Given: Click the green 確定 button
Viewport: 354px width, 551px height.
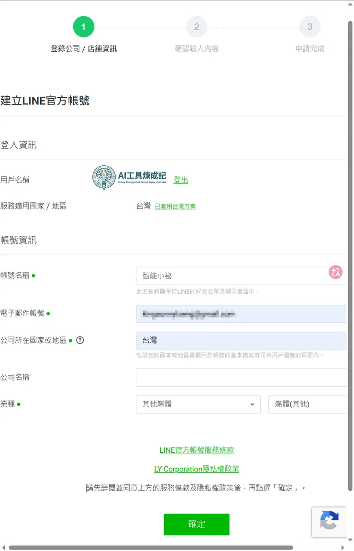Looking at the screenshot, I should click(197, 524).
